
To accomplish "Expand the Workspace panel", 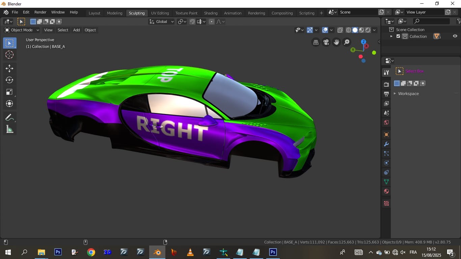I will point(408,94).
